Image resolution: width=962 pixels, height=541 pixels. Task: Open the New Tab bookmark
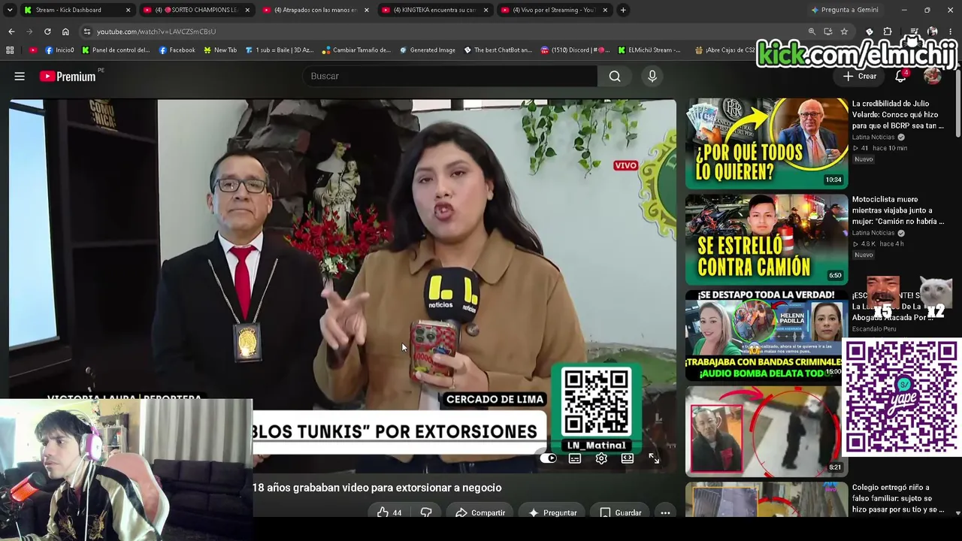(x=219, y=50)
